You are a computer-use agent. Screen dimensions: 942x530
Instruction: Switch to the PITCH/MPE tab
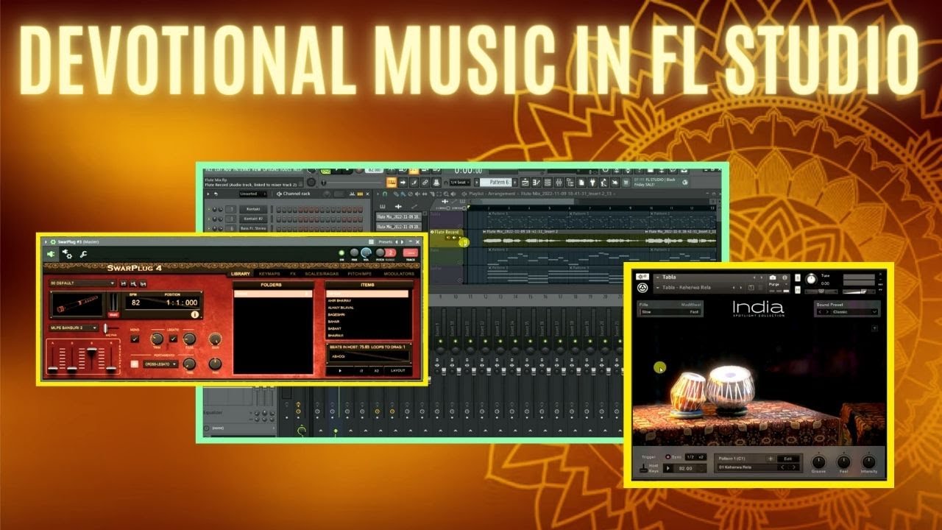pyautogui.click(x=361, y=274)
